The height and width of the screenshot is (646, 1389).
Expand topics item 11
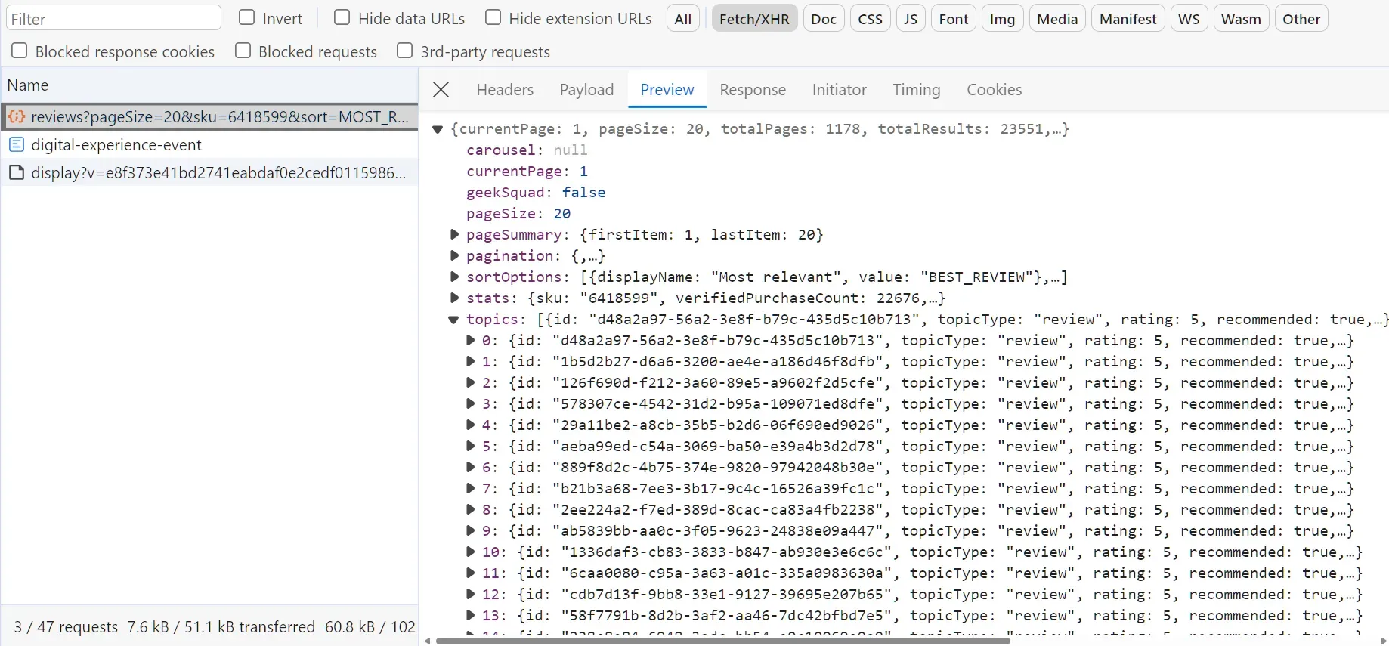pyautogui.click(x=470, y=573)
